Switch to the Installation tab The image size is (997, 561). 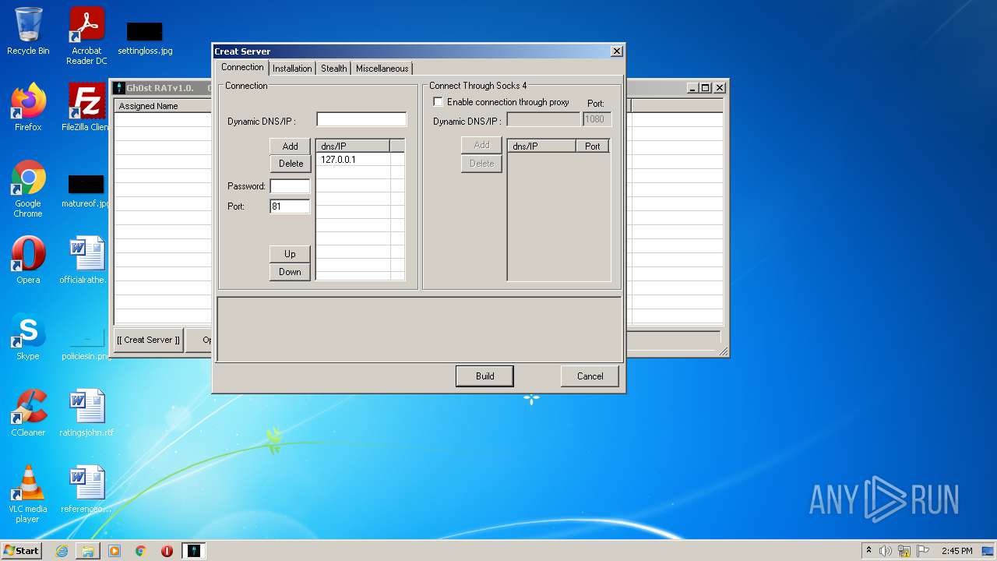[292, 69]
